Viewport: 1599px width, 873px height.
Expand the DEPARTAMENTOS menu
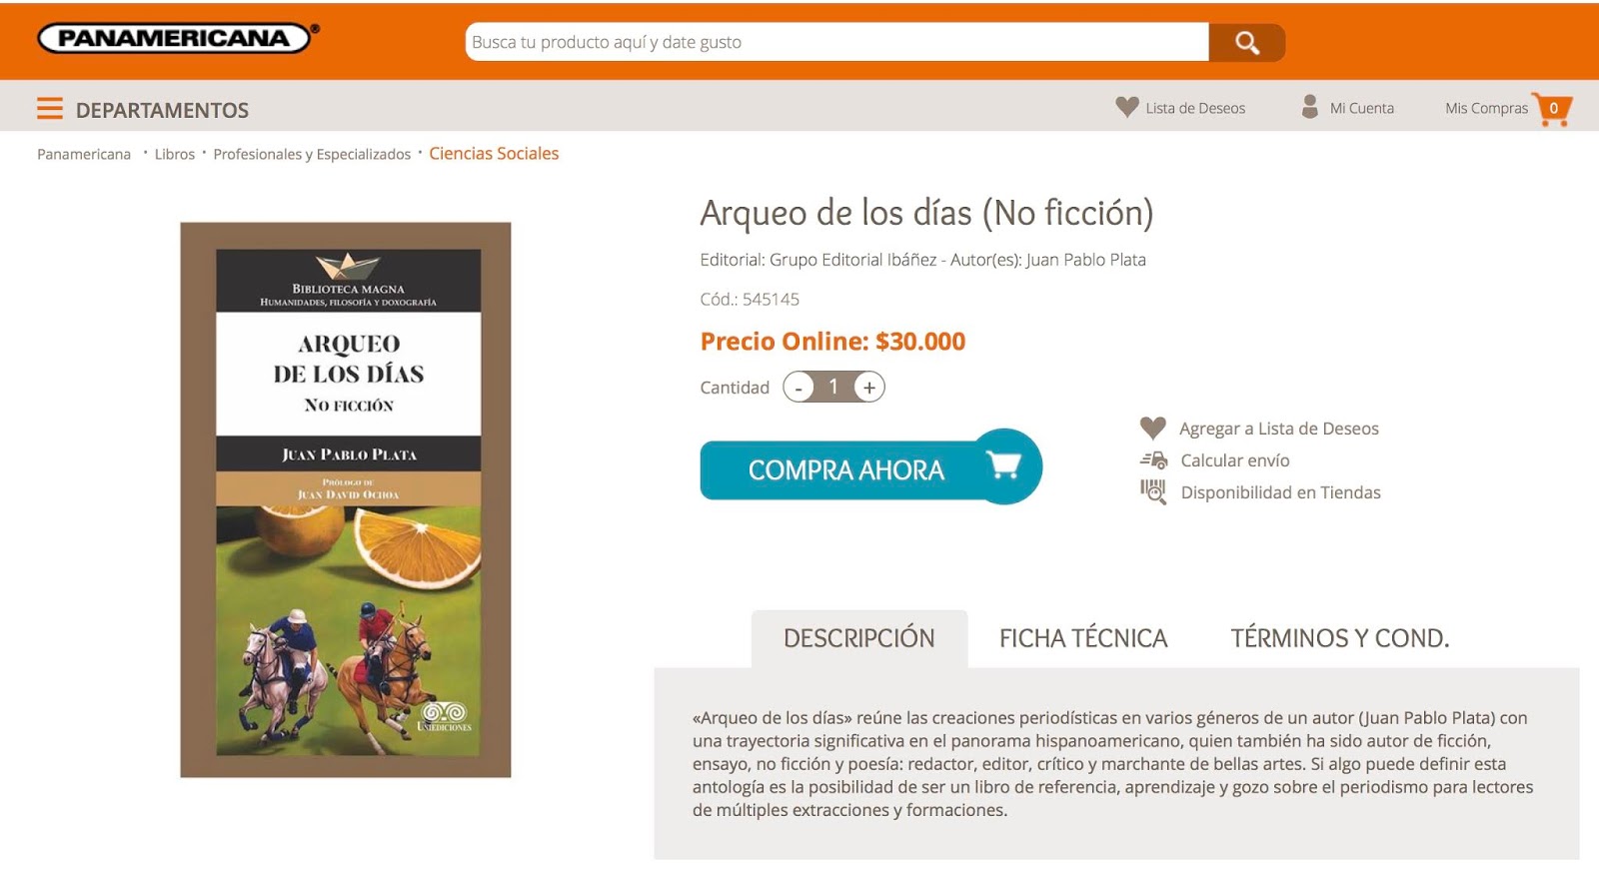(162, 110)
